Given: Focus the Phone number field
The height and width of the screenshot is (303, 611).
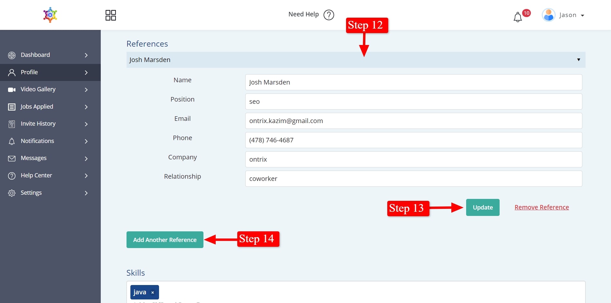Looking at the screenshot, I should coord(413,140).
